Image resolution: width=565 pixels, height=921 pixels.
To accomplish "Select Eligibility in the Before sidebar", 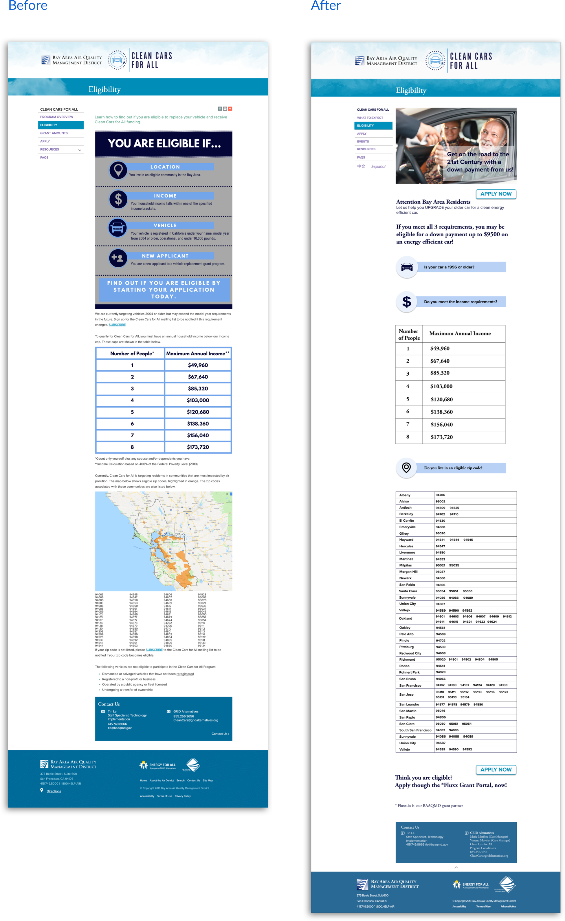I will (61, 125).
